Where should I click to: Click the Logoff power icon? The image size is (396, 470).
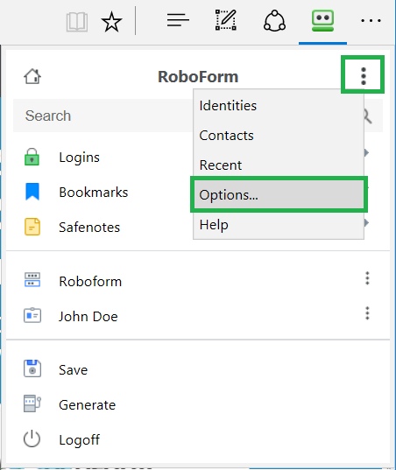[32, 438]
